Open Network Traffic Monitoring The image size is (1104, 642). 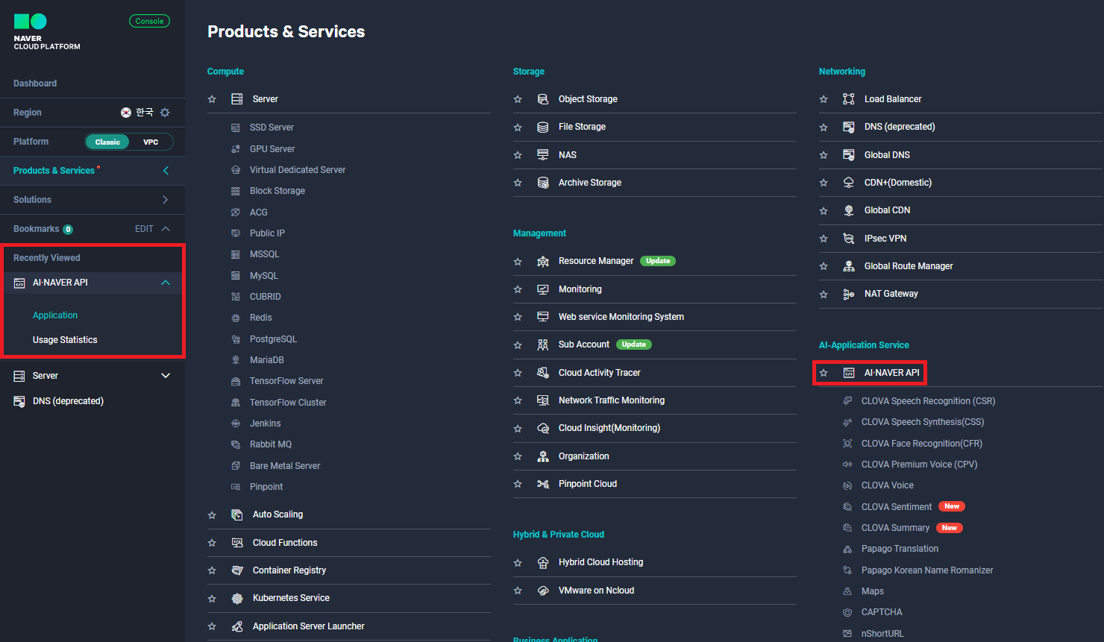click(612, 400)
